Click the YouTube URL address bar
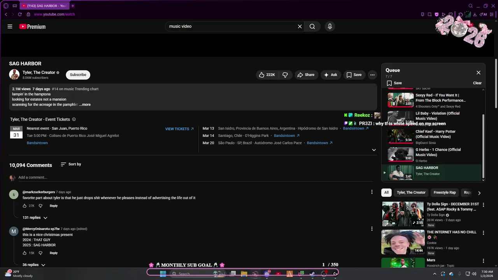The width and height of the screenshot is (498, 280). 54,14
